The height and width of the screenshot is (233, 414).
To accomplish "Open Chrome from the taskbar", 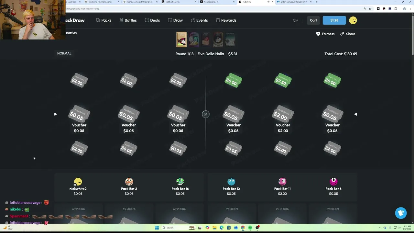I will click(243, 228).
